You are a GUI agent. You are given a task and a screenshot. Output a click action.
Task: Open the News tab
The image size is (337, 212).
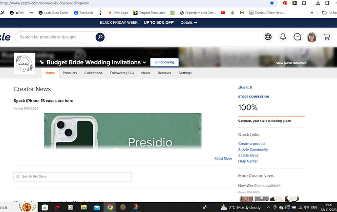(146, 73)
